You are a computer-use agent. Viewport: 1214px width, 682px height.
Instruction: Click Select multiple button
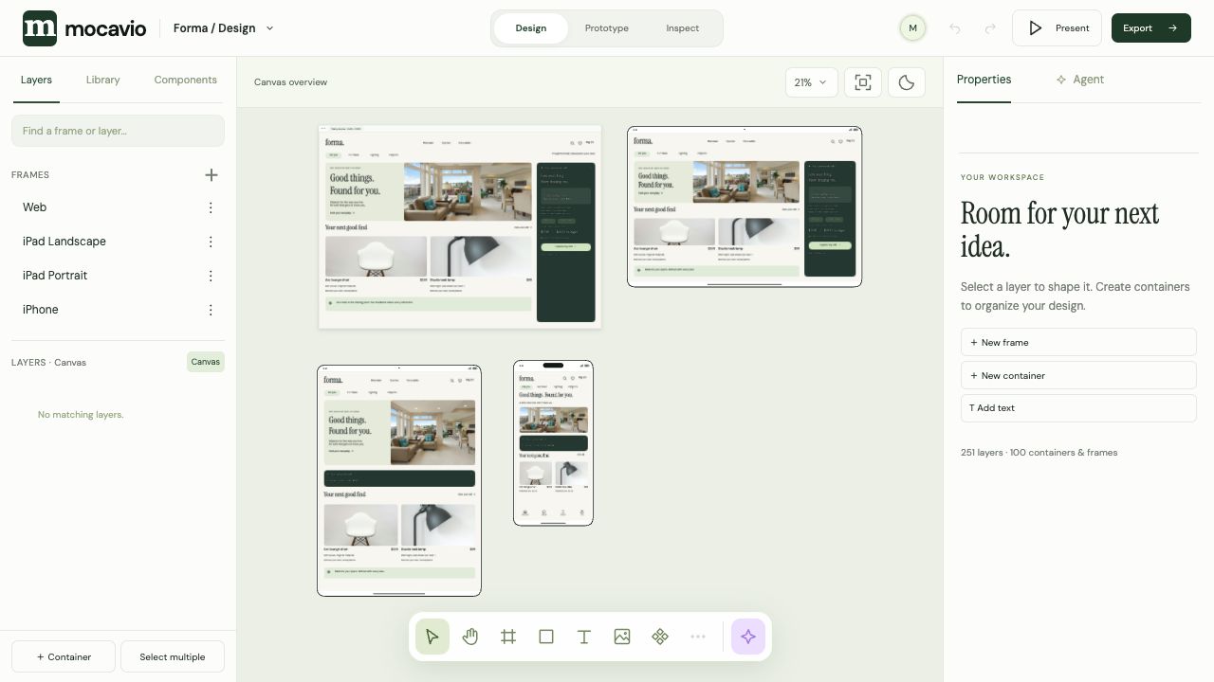point(173,656)
